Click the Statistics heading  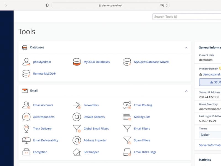205,160
